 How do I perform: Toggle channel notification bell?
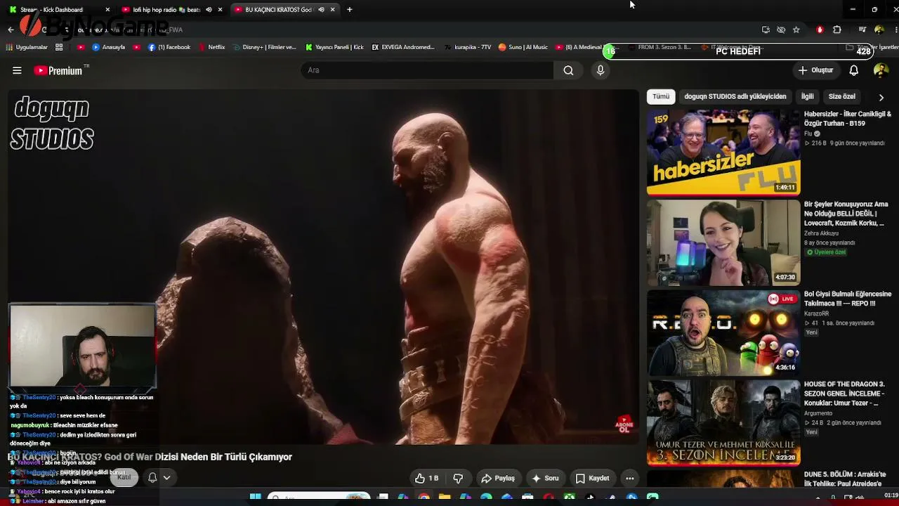[152, 478]
